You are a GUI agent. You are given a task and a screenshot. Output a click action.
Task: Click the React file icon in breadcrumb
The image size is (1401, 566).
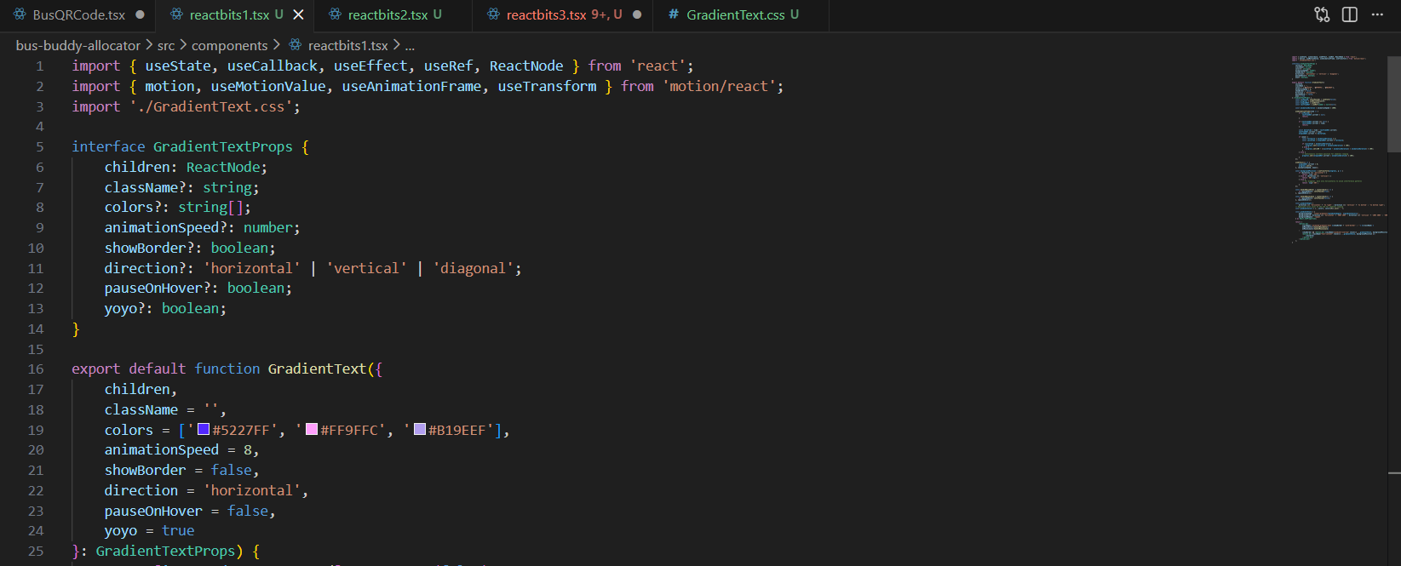coord(296,45)
